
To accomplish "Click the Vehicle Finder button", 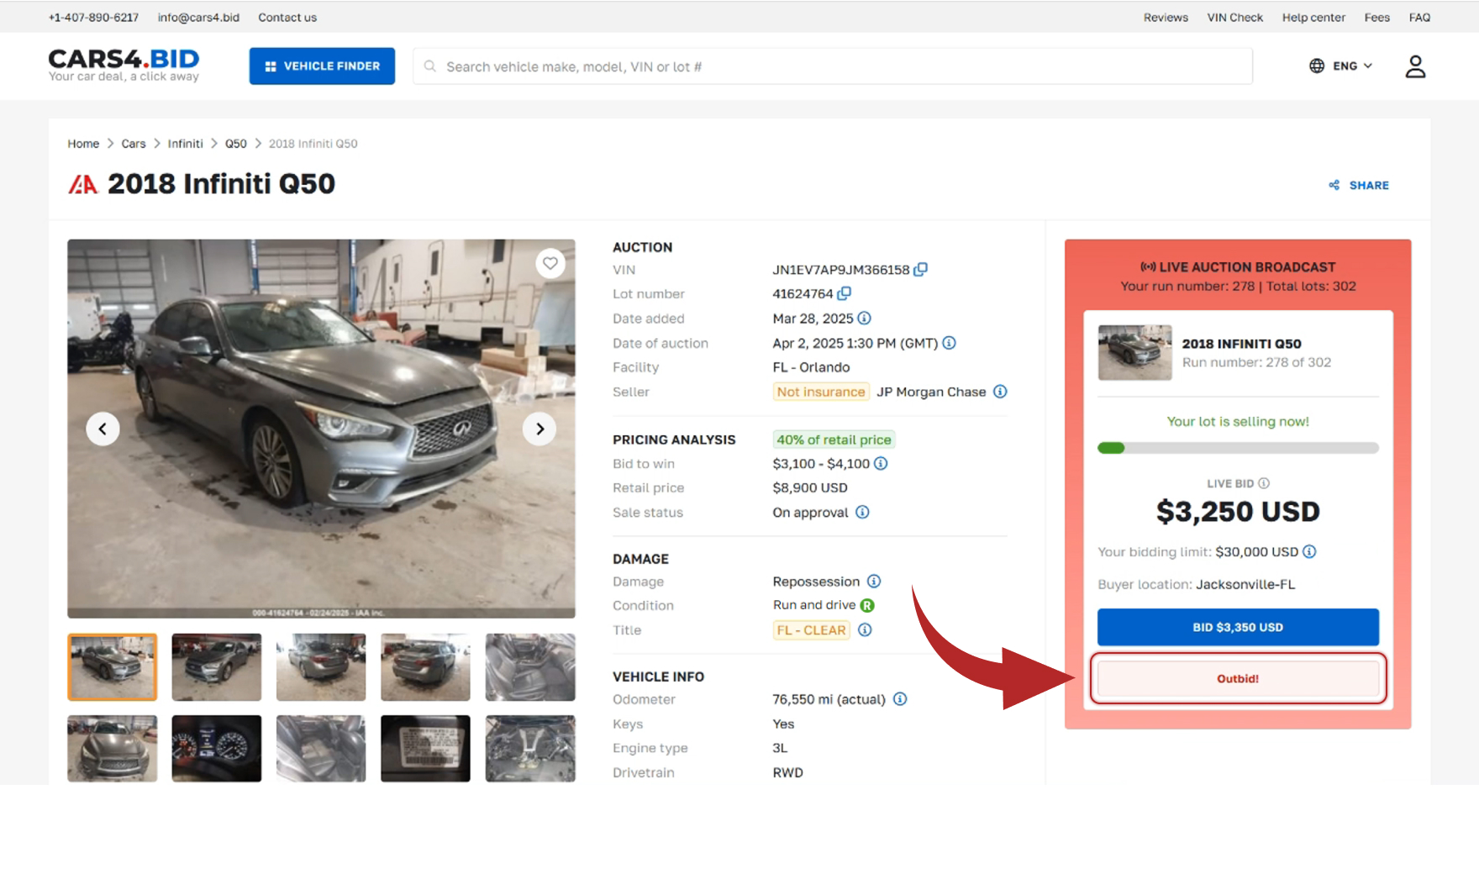I will click(x=322, y=66).
